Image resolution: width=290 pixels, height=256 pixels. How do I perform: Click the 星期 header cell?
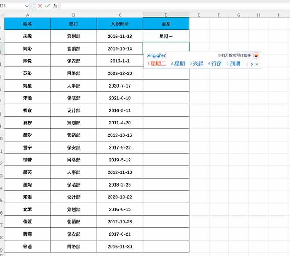pyautogui.click(x=166, y=24)
